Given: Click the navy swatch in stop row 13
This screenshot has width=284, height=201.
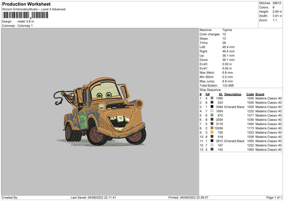Looking at the screenshot, I should [x=212, y=149].
